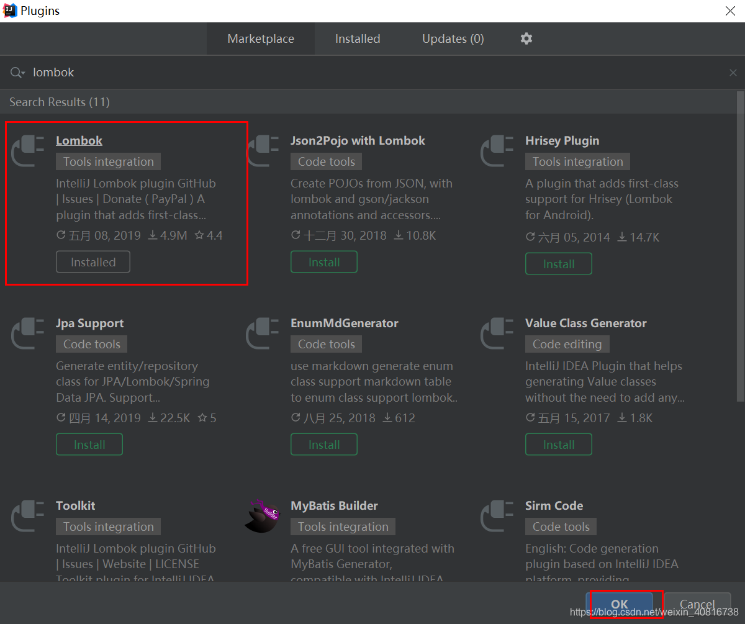Click the Search Results (11) header
This screenshot has height=624, width=745.
pyautogui.click(x=60, y=102)
